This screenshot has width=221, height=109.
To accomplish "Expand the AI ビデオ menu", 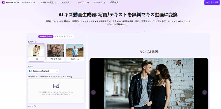I will tap(83, 3).
